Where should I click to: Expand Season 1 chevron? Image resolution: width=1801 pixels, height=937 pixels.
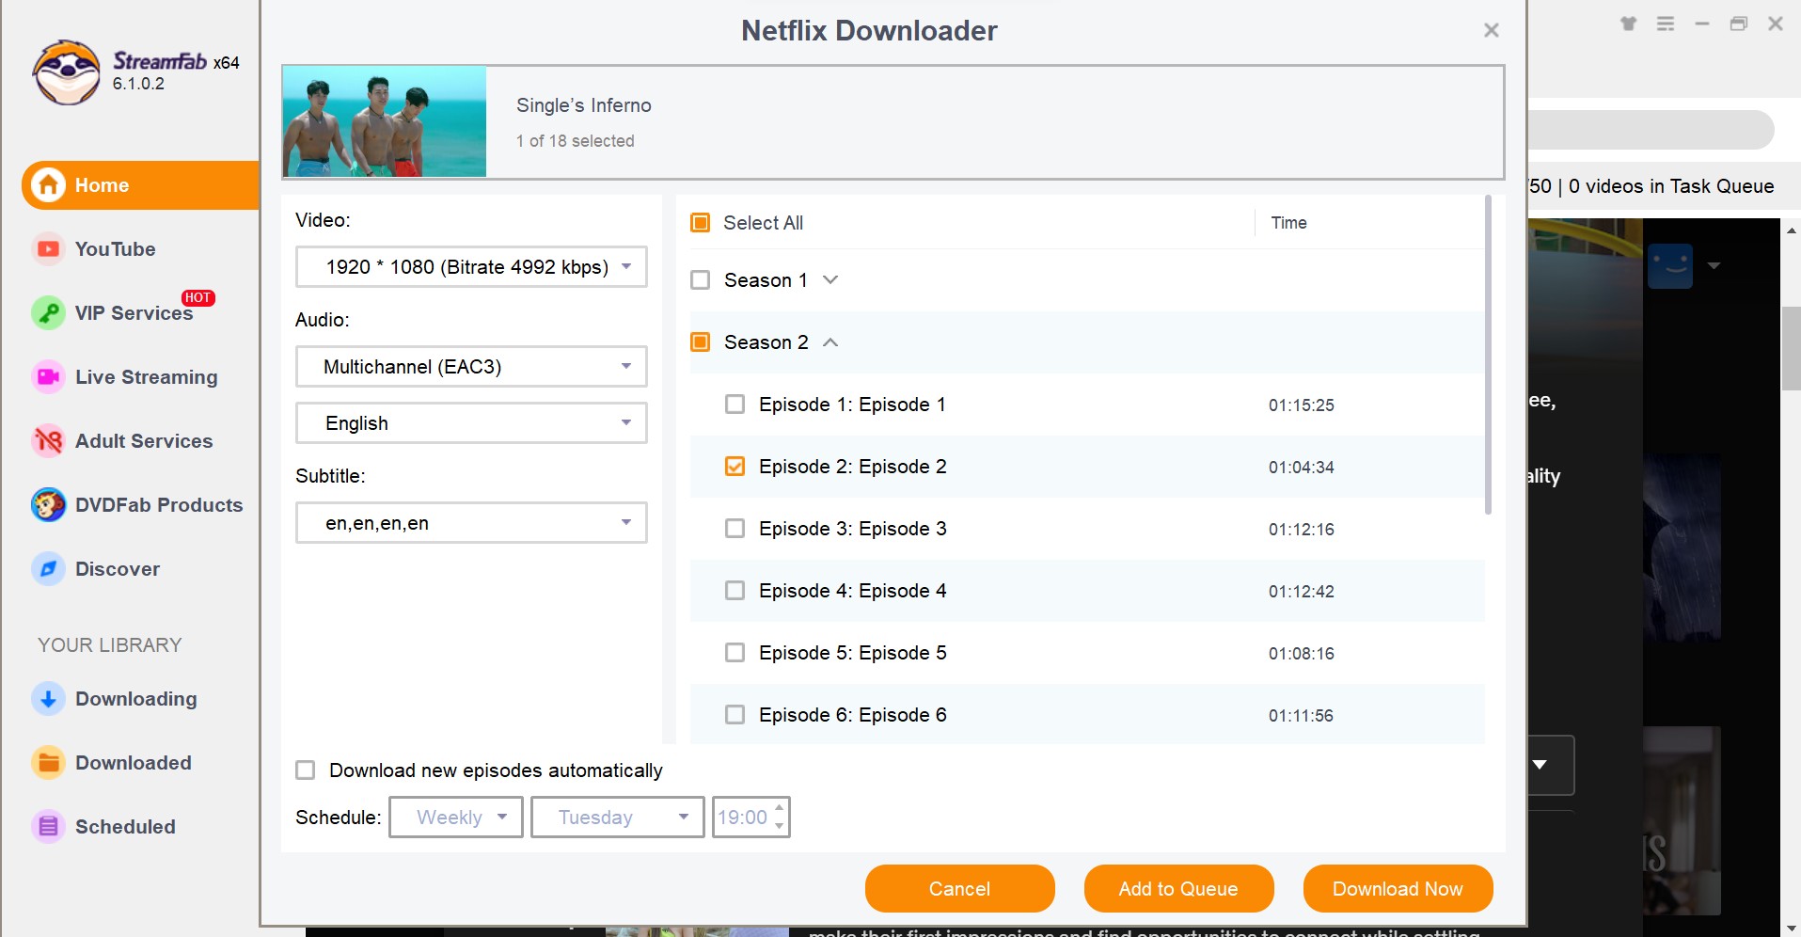(x=829, y=280)
